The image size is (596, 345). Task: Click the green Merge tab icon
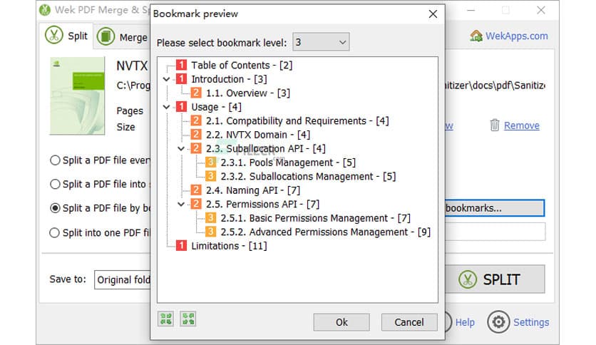point(106,36)
